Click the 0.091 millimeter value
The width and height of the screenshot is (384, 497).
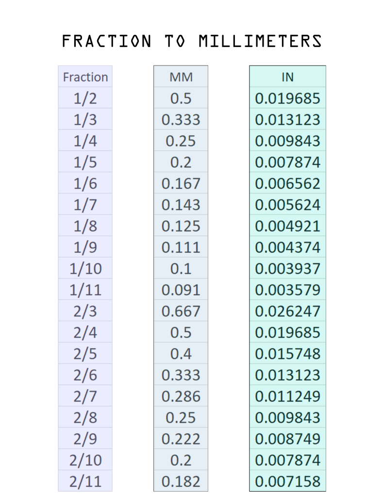tap(181, 290)
